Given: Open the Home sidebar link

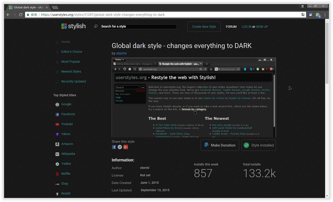Looking at the screenshot, I should (x=66, y=42).
